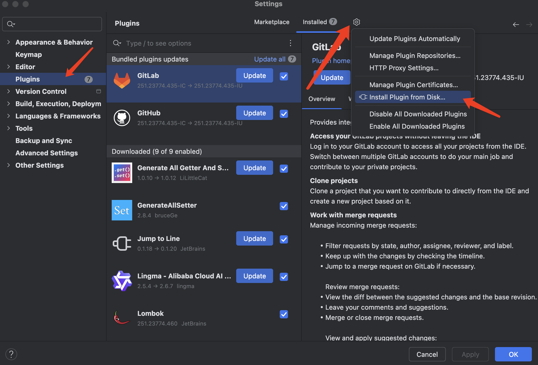Screen dimensions: 538x365
Task: Click the help question mark icon
Action: click(11, 354)
